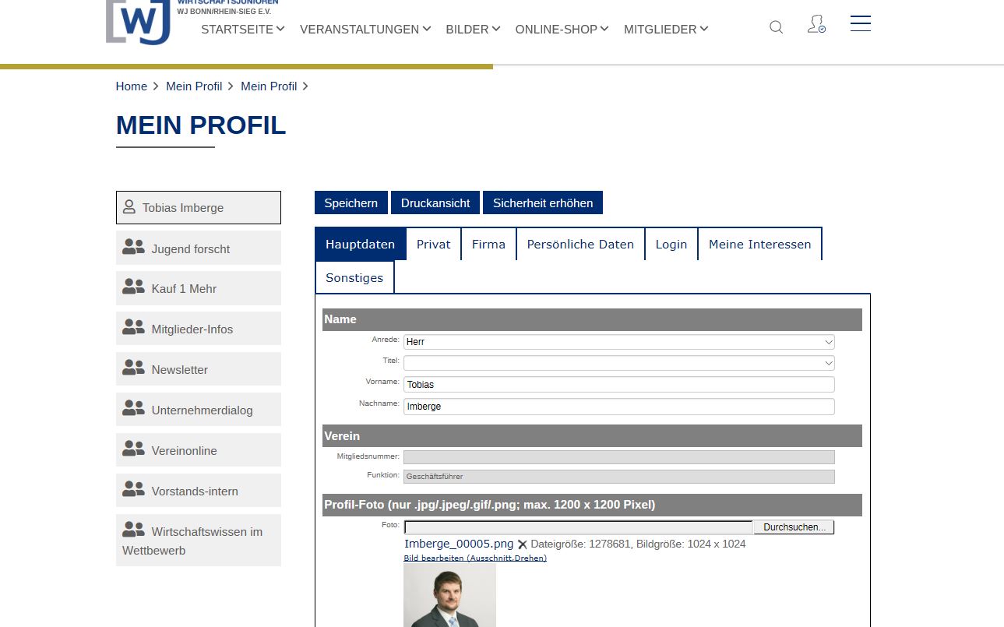This screenshot has width=1004, height=627.
Task: Switch to the Privat tab
Action: (434, 244)
